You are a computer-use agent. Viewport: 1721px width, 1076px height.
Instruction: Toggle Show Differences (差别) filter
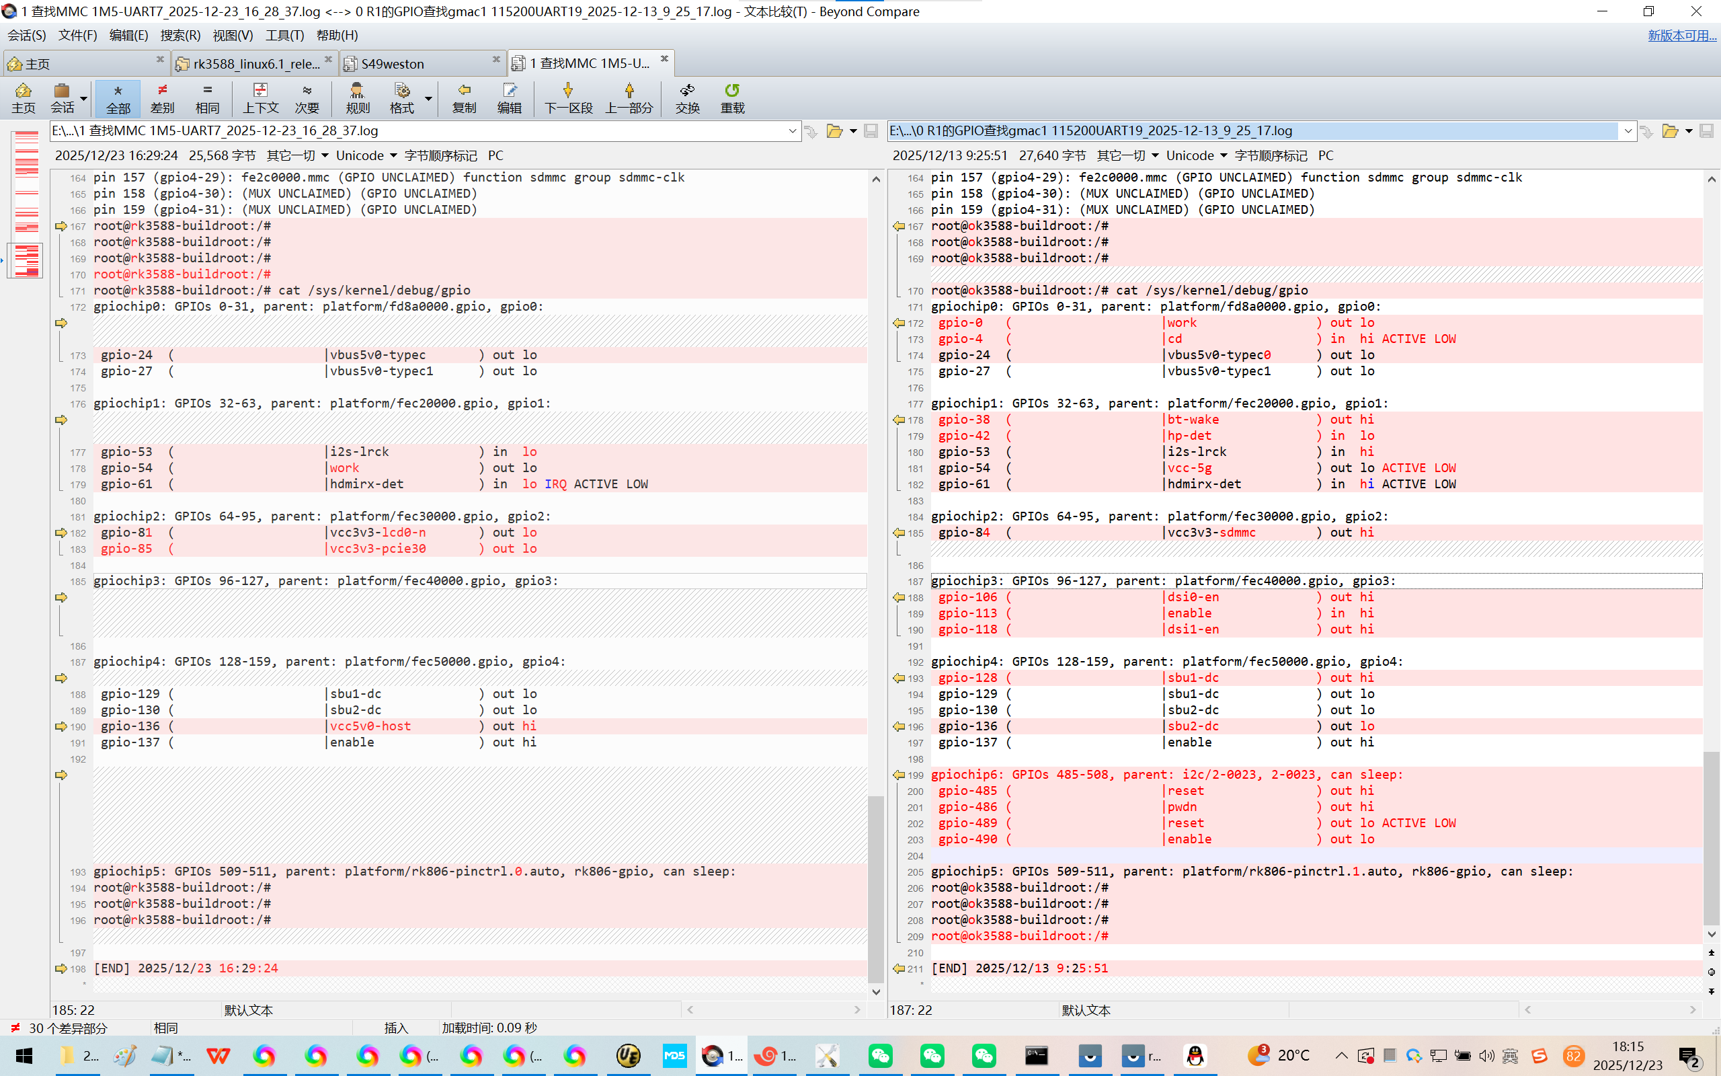click(x=162, y=98)
